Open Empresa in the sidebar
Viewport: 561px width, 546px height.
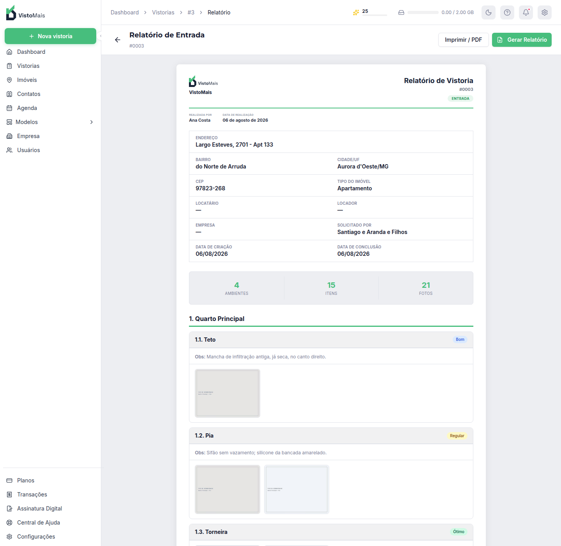point(51,136)
